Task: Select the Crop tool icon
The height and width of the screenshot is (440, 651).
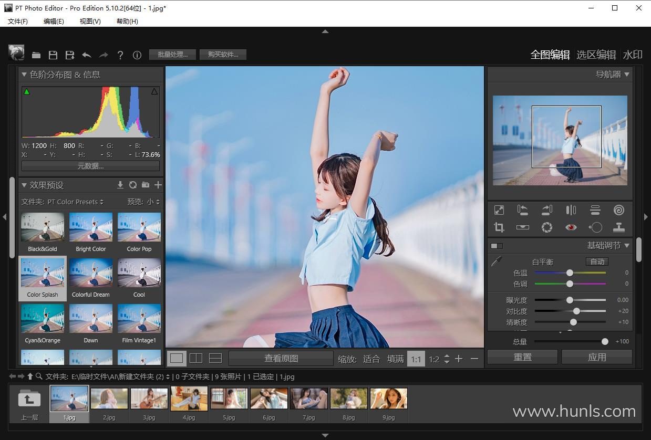Action: pos(499,227)
